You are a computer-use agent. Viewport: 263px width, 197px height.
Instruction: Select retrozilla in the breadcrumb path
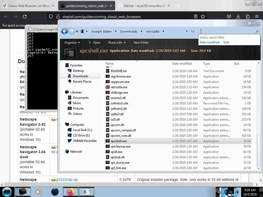[152, 31]
